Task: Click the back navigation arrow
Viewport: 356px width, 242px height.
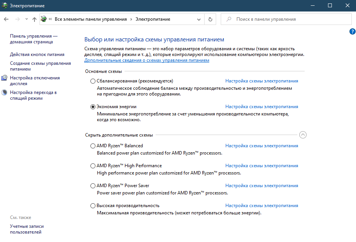Action: (x=6, y=19)
